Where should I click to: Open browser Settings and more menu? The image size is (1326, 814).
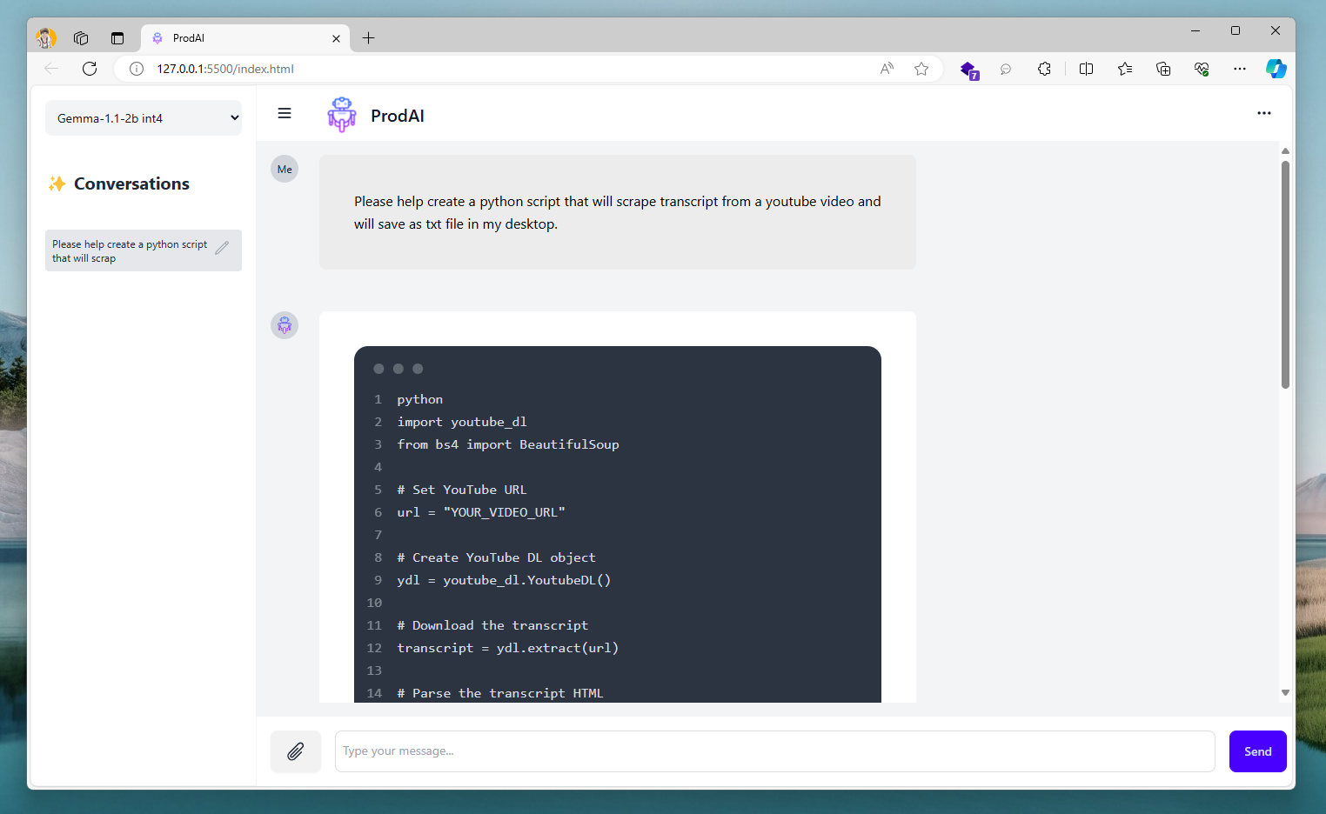click(1240, 69)
